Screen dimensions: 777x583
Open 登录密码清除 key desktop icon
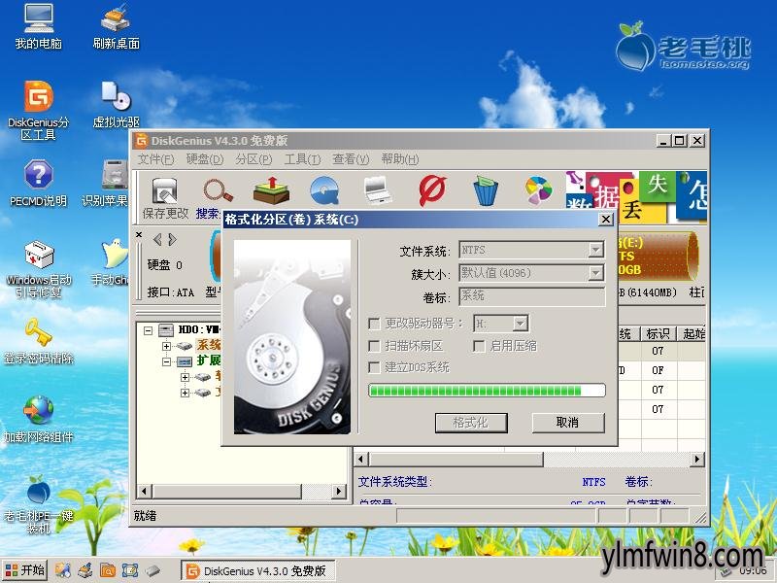click(38, 341)
